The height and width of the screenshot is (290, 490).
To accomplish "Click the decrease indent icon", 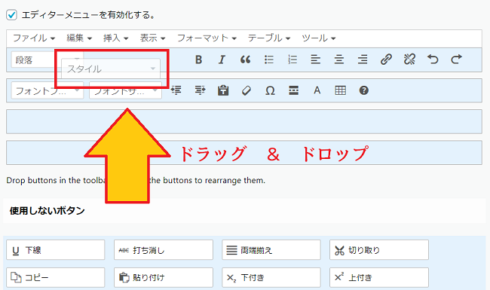I will coord(176,90).
